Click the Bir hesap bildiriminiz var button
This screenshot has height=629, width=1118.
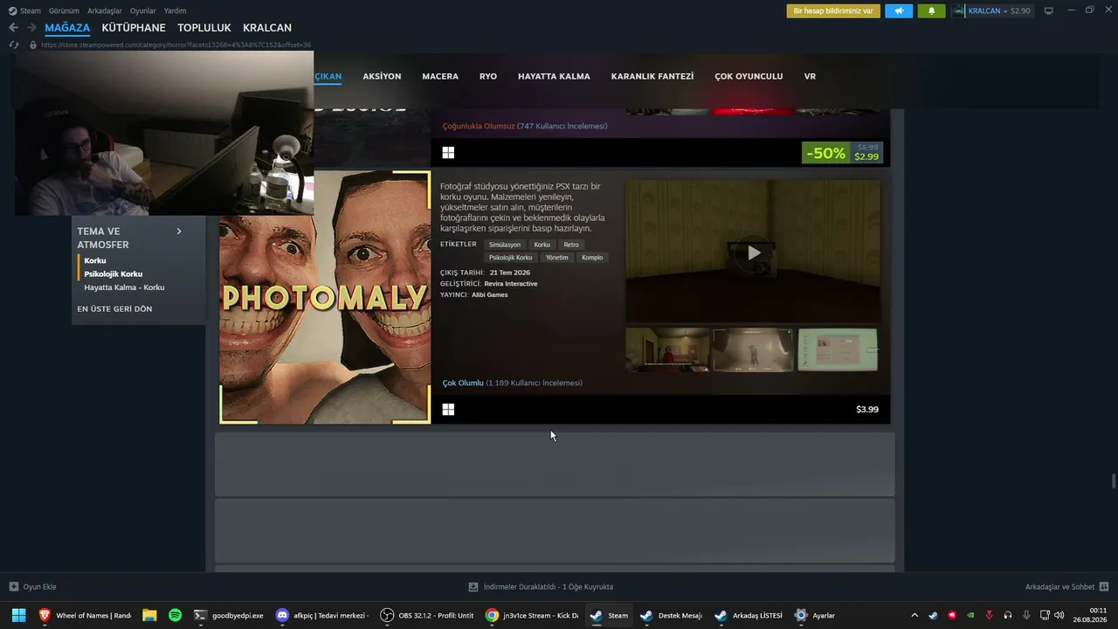833,10
